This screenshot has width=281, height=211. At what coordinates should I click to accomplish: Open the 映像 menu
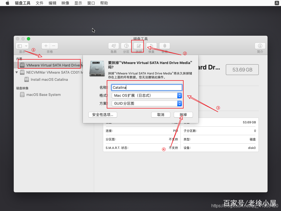(x=65, y=3)
